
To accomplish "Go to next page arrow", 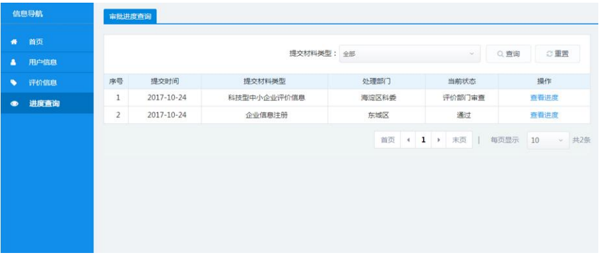I will 438,140.
